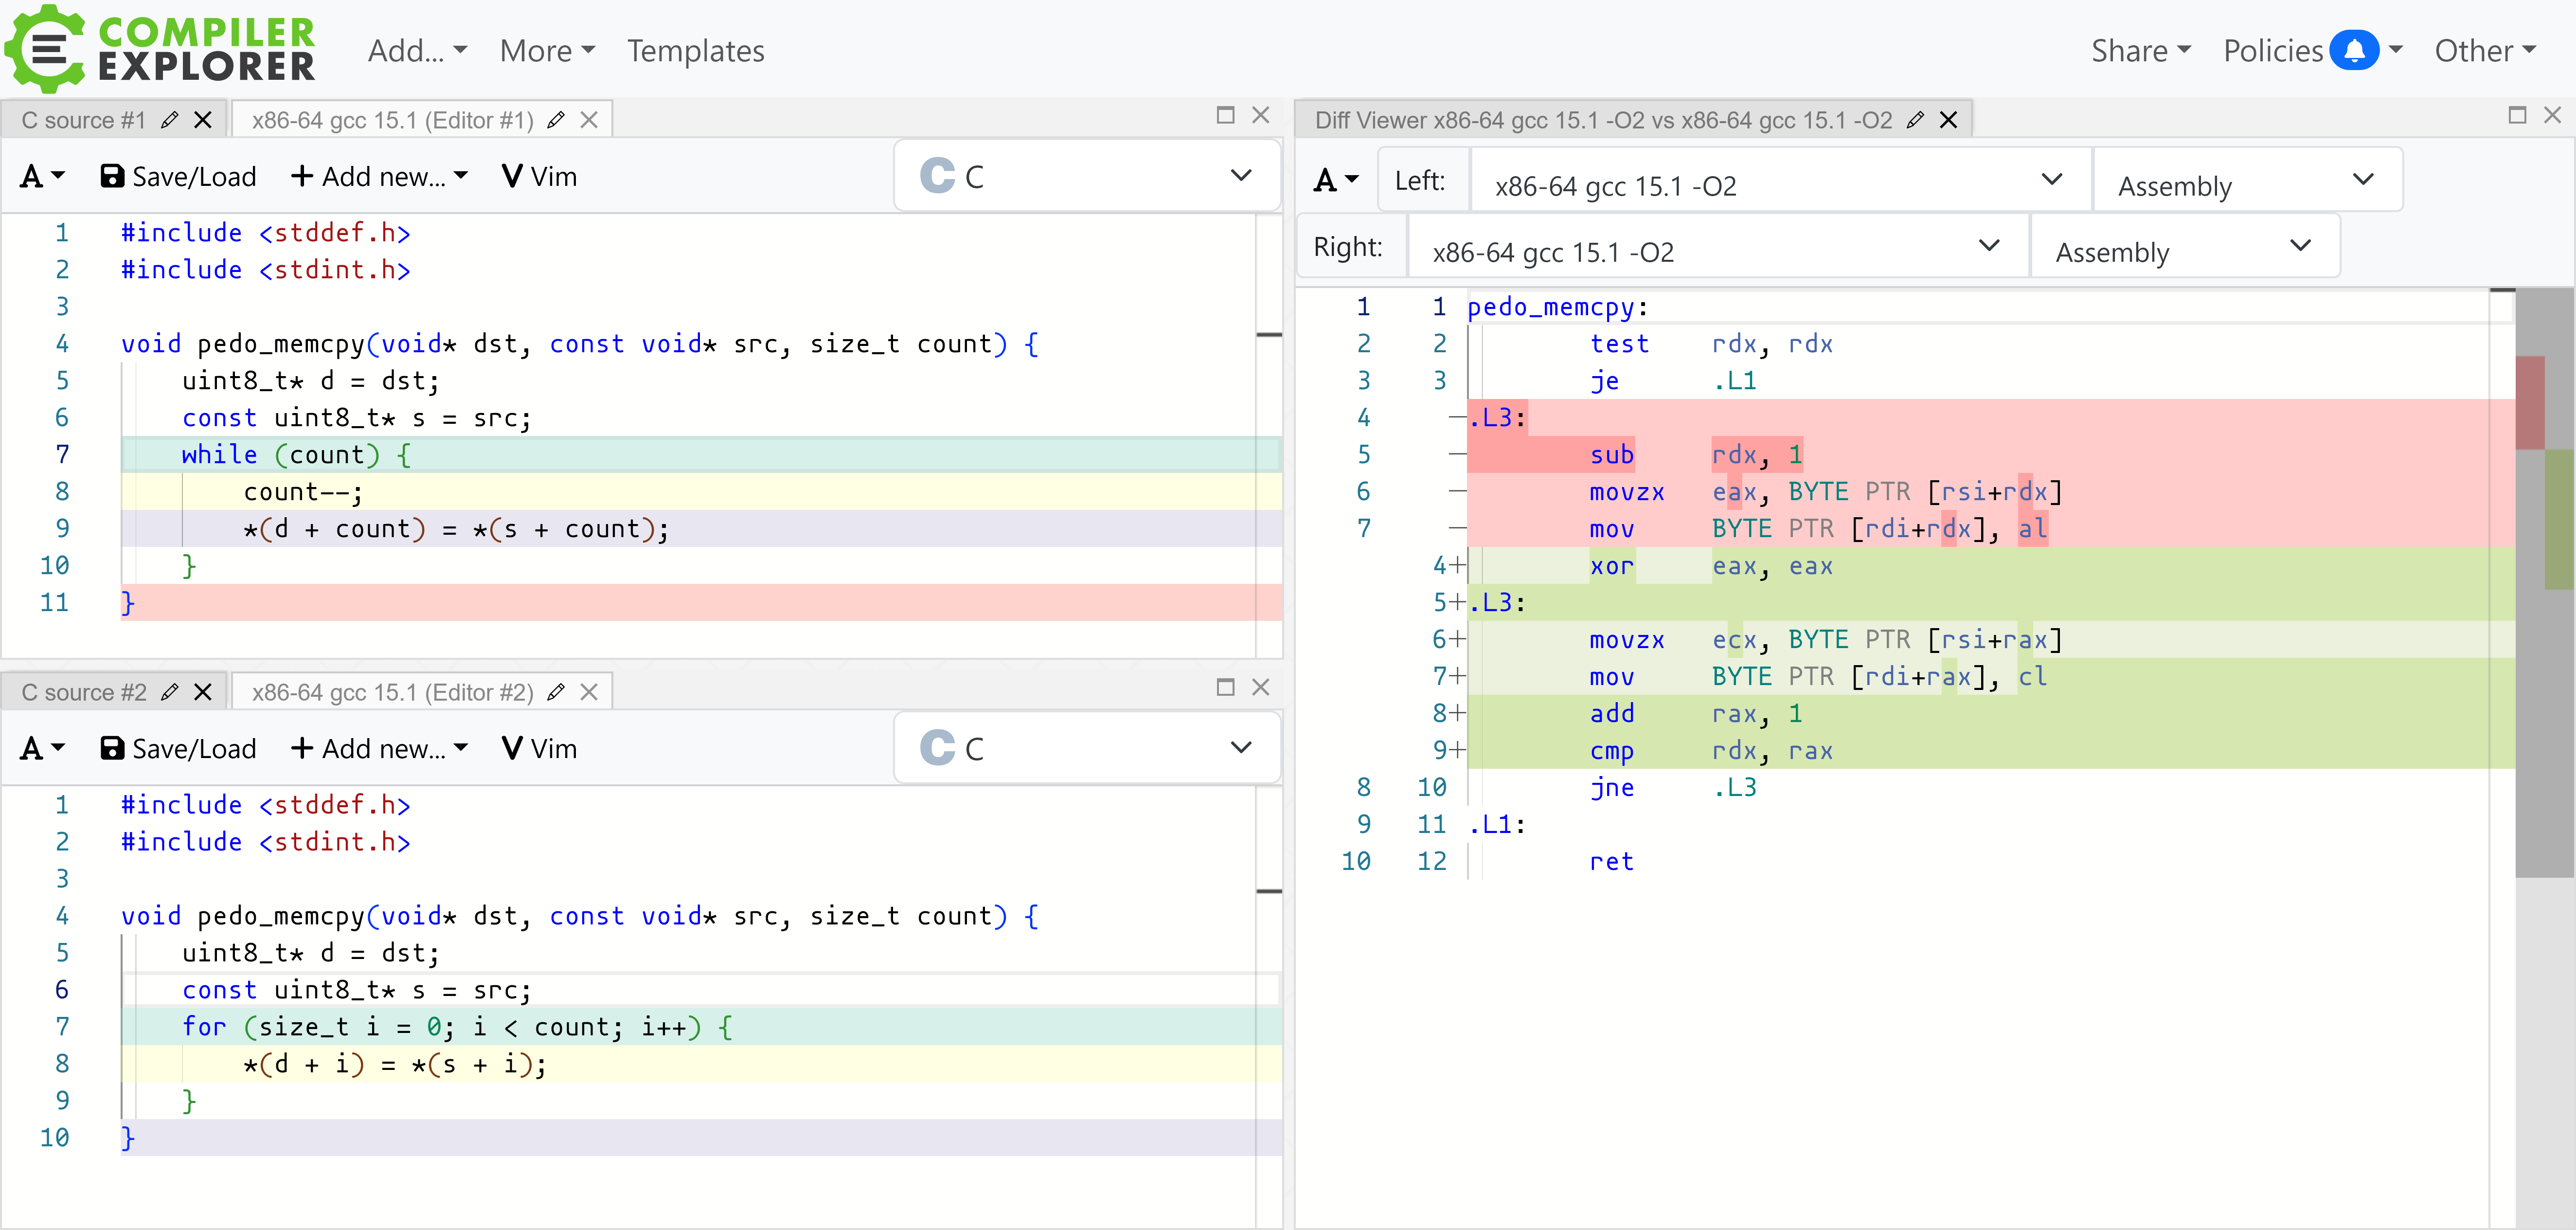Image resolution: width=2576 pixels, height=1230 pixels.
Task: Open language dropdown in C source #1
Action: tap(1087, 176)
